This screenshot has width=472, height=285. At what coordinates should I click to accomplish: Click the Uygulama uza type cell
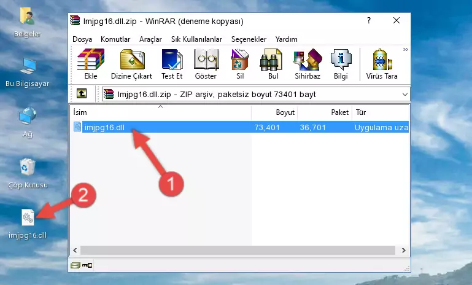click(381, 127)
